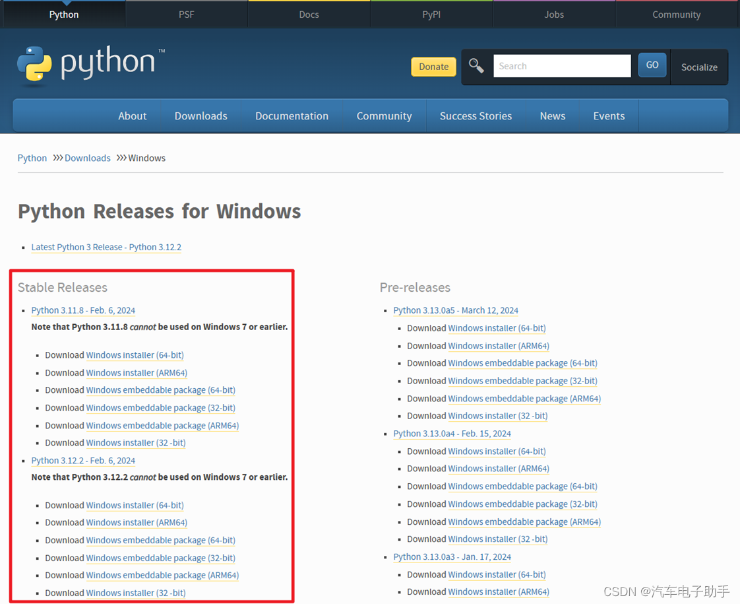740x604 pixels.
Task: Open the Documentation navigation menu
Action: [x=292, y=116]
